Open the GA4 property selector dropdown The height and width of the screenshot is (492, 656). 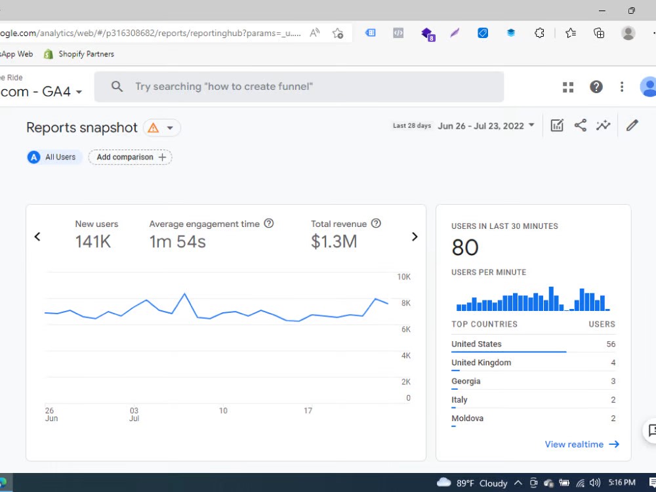point(41,91)
